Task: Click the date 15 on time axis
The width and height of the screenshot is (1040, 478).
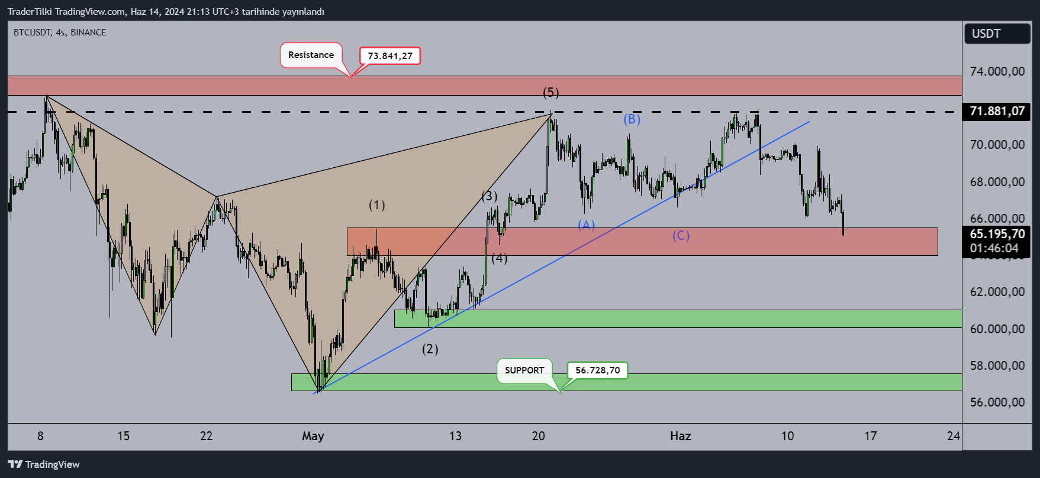Action: click(123, 436)
